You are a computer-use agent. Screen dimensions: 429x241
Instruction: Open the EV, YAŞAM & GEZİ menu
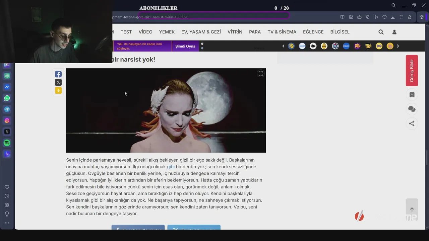[201, 32]
